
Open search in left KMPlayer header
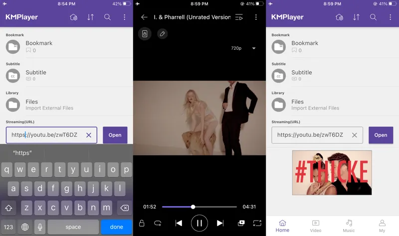pos(107,17)
